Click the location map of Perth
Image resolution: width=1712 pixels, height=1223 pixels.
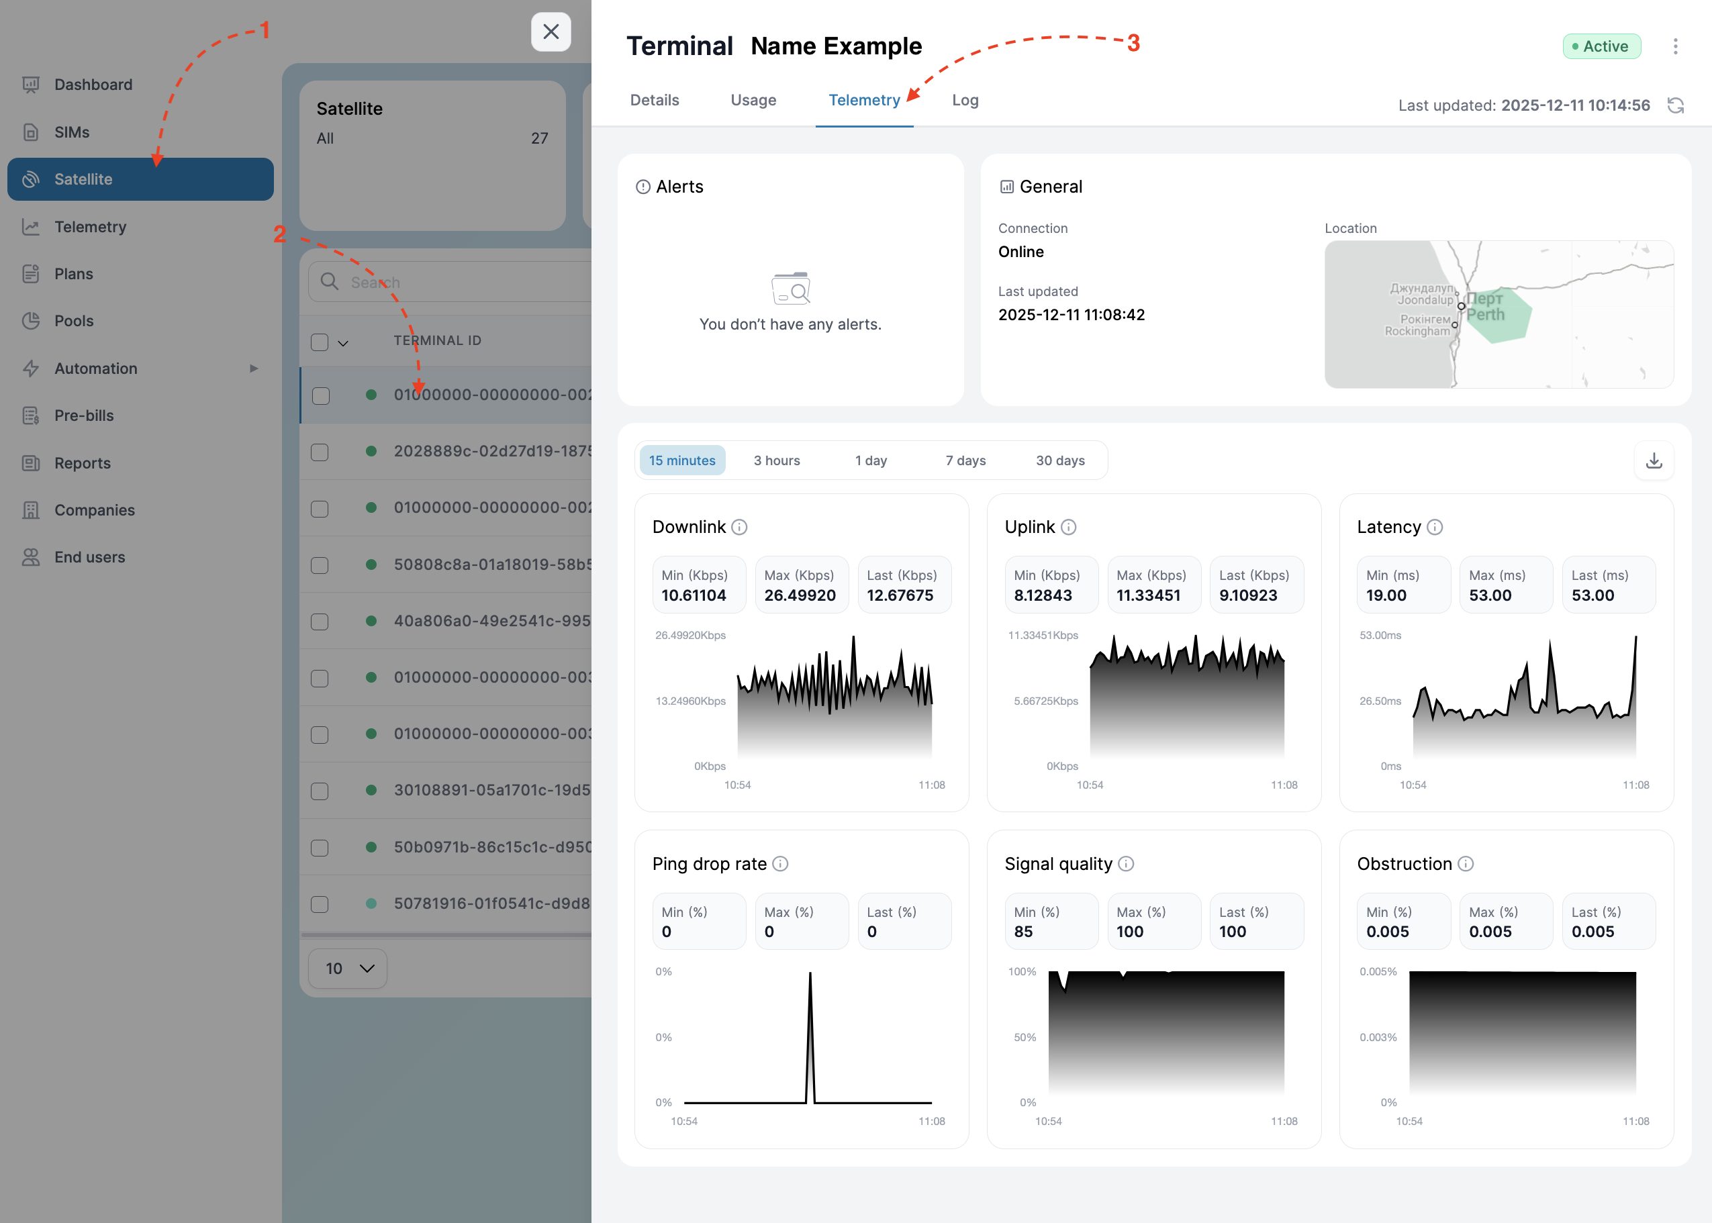[x=1499, y=315]
